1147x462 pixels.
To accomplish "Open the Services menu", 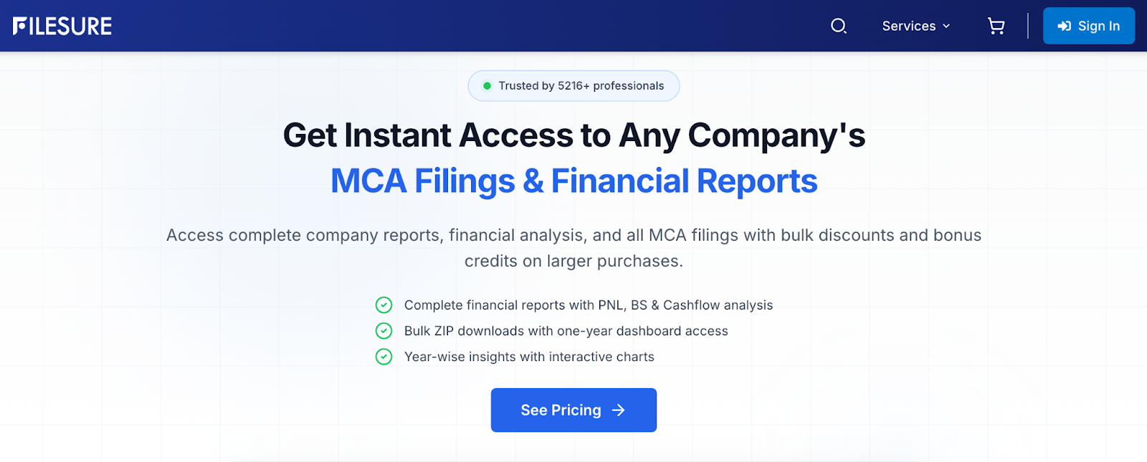I will [908, 27].
